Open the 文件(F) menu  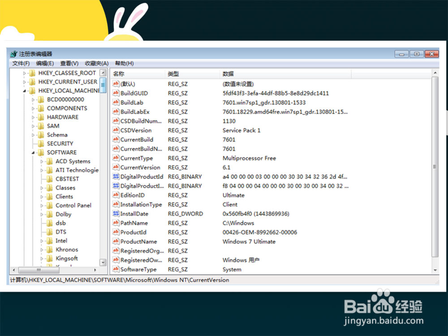21,63
